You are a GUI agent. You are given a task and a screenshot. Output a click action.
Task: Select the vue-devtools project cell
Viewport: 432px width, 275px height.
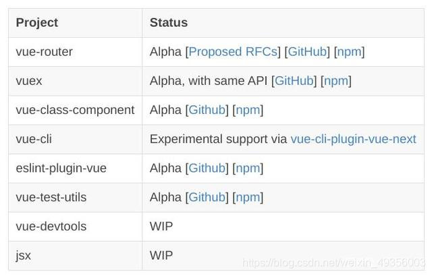click(x=75, y=226)
